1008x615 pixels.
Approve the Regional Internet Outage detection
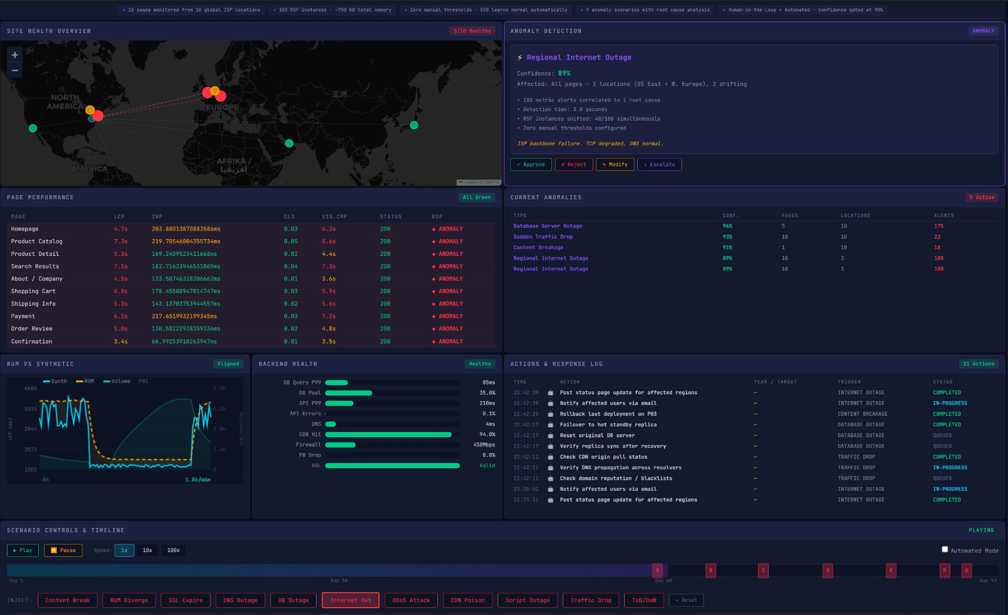(x=531, y=164)
